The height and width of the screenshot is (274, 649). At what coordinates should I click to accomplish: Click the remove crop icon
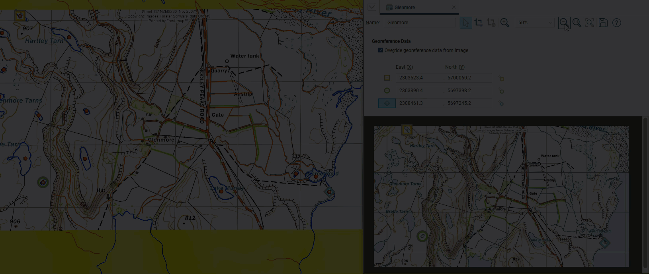tap(491, 23)
